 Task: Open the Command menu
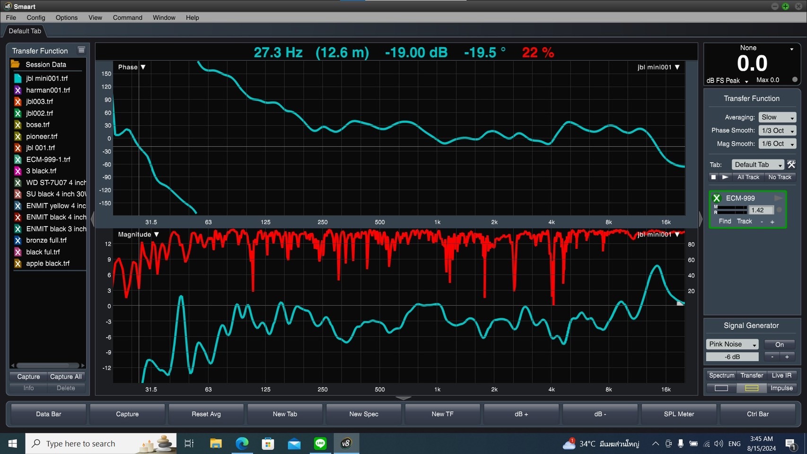[x=127, y=17]
